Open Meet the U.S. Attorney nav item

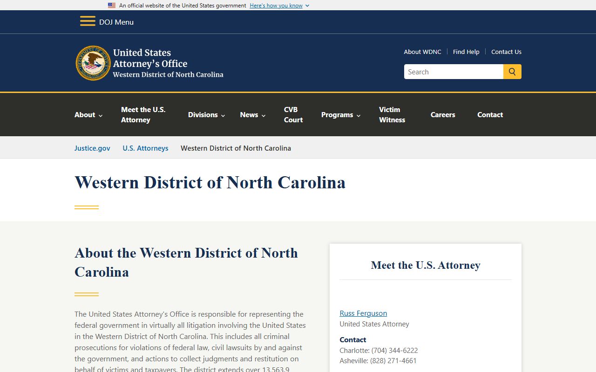pos(143,115)
